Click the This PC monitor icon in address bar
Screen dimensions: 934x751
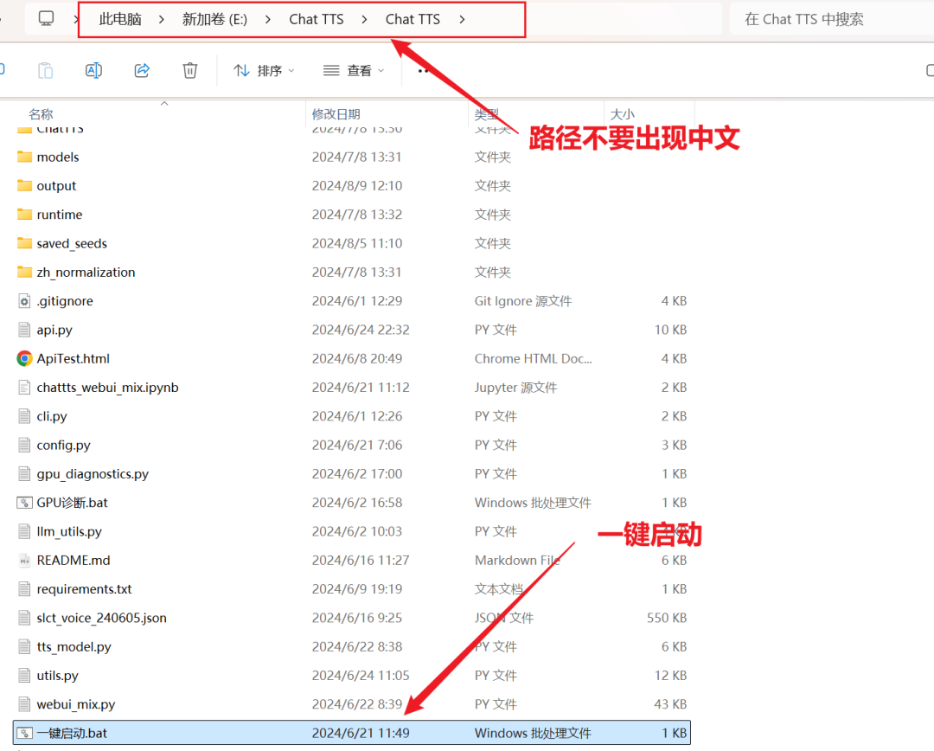(x=46, y=18)
